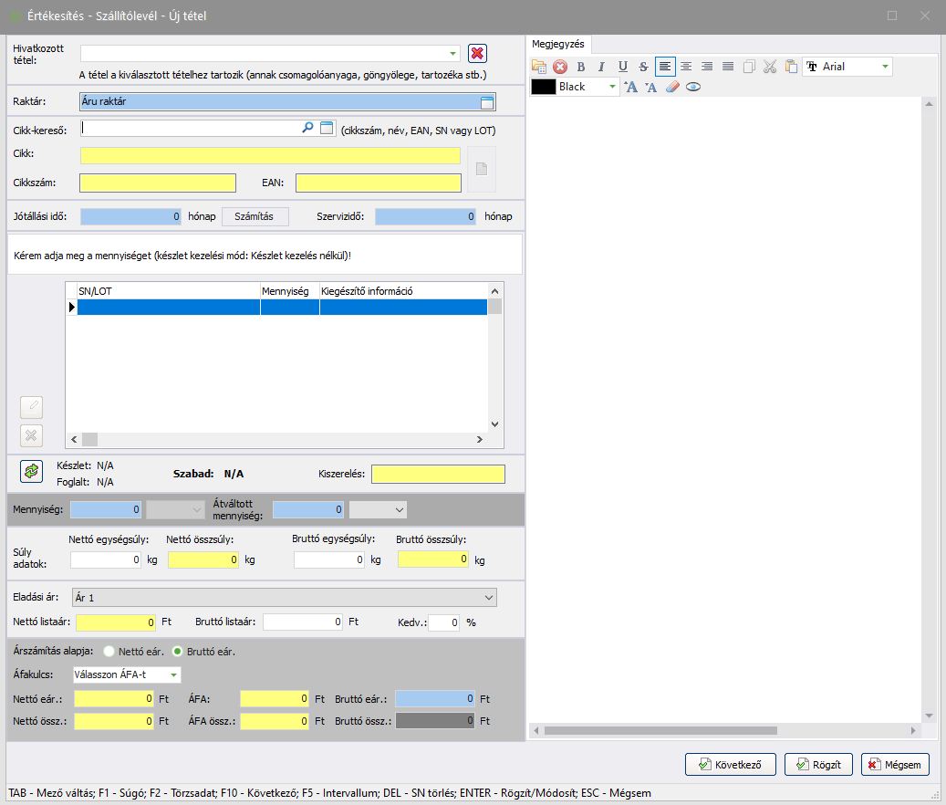Click the green refresh stock icon
Viewport: 946px width, 805px height.
pos(31,471)
